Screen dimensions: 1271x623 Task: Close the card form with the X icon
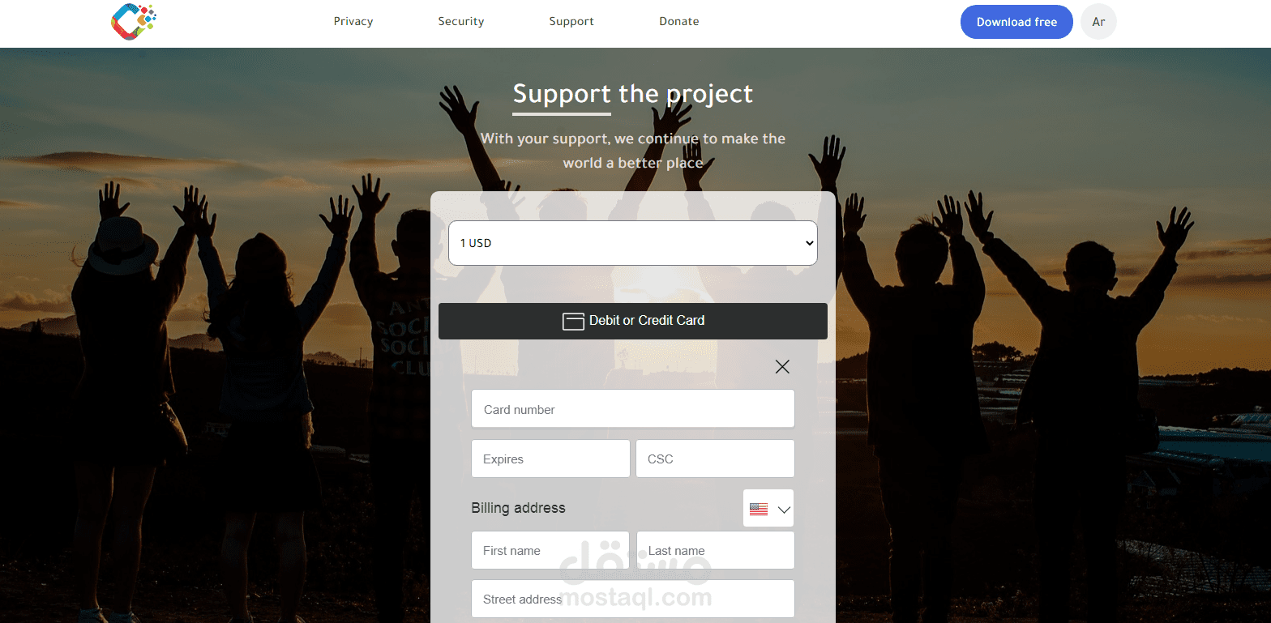[782, 367]
